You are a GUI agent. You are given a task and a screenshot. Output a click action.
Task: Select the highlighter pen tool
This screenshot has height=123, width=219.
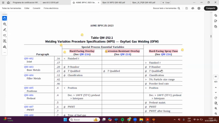coord(4,30)
